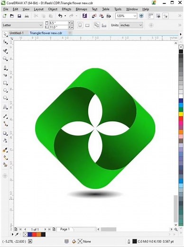Expand property bar overflow chevron
Viewport: 184px width, 247px height.
[x=180, y=25]
